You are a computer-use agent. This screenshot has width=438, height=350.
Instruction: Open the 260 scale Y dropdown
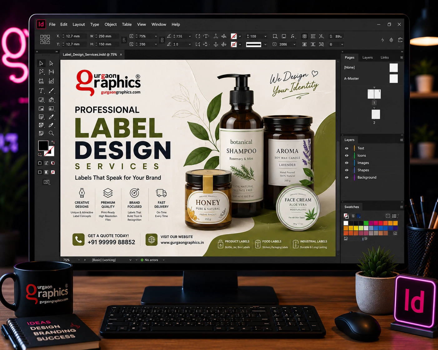(156, 44)
